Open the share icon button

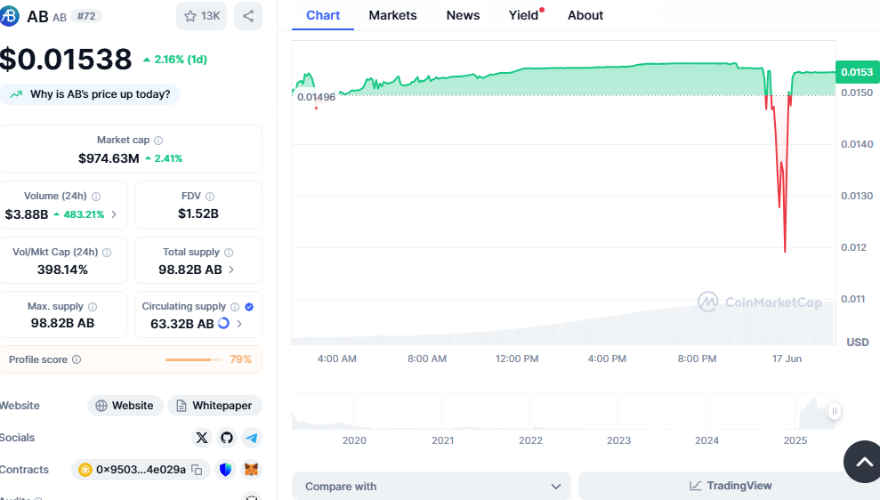click(x=248, y=16)
